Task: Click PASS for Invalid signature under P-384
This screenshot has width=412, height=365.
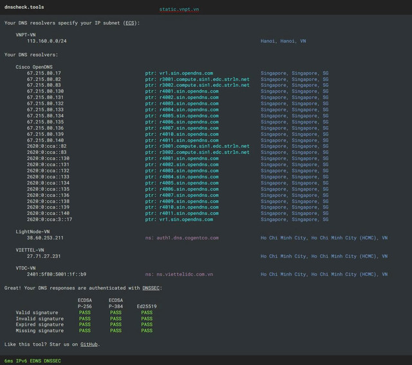Action: [116, 319]
